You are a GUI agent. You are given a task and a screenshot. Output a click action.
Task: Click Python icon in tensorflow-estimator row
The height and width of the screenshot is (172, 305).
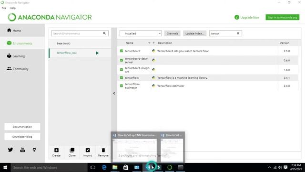coord(153,86)
